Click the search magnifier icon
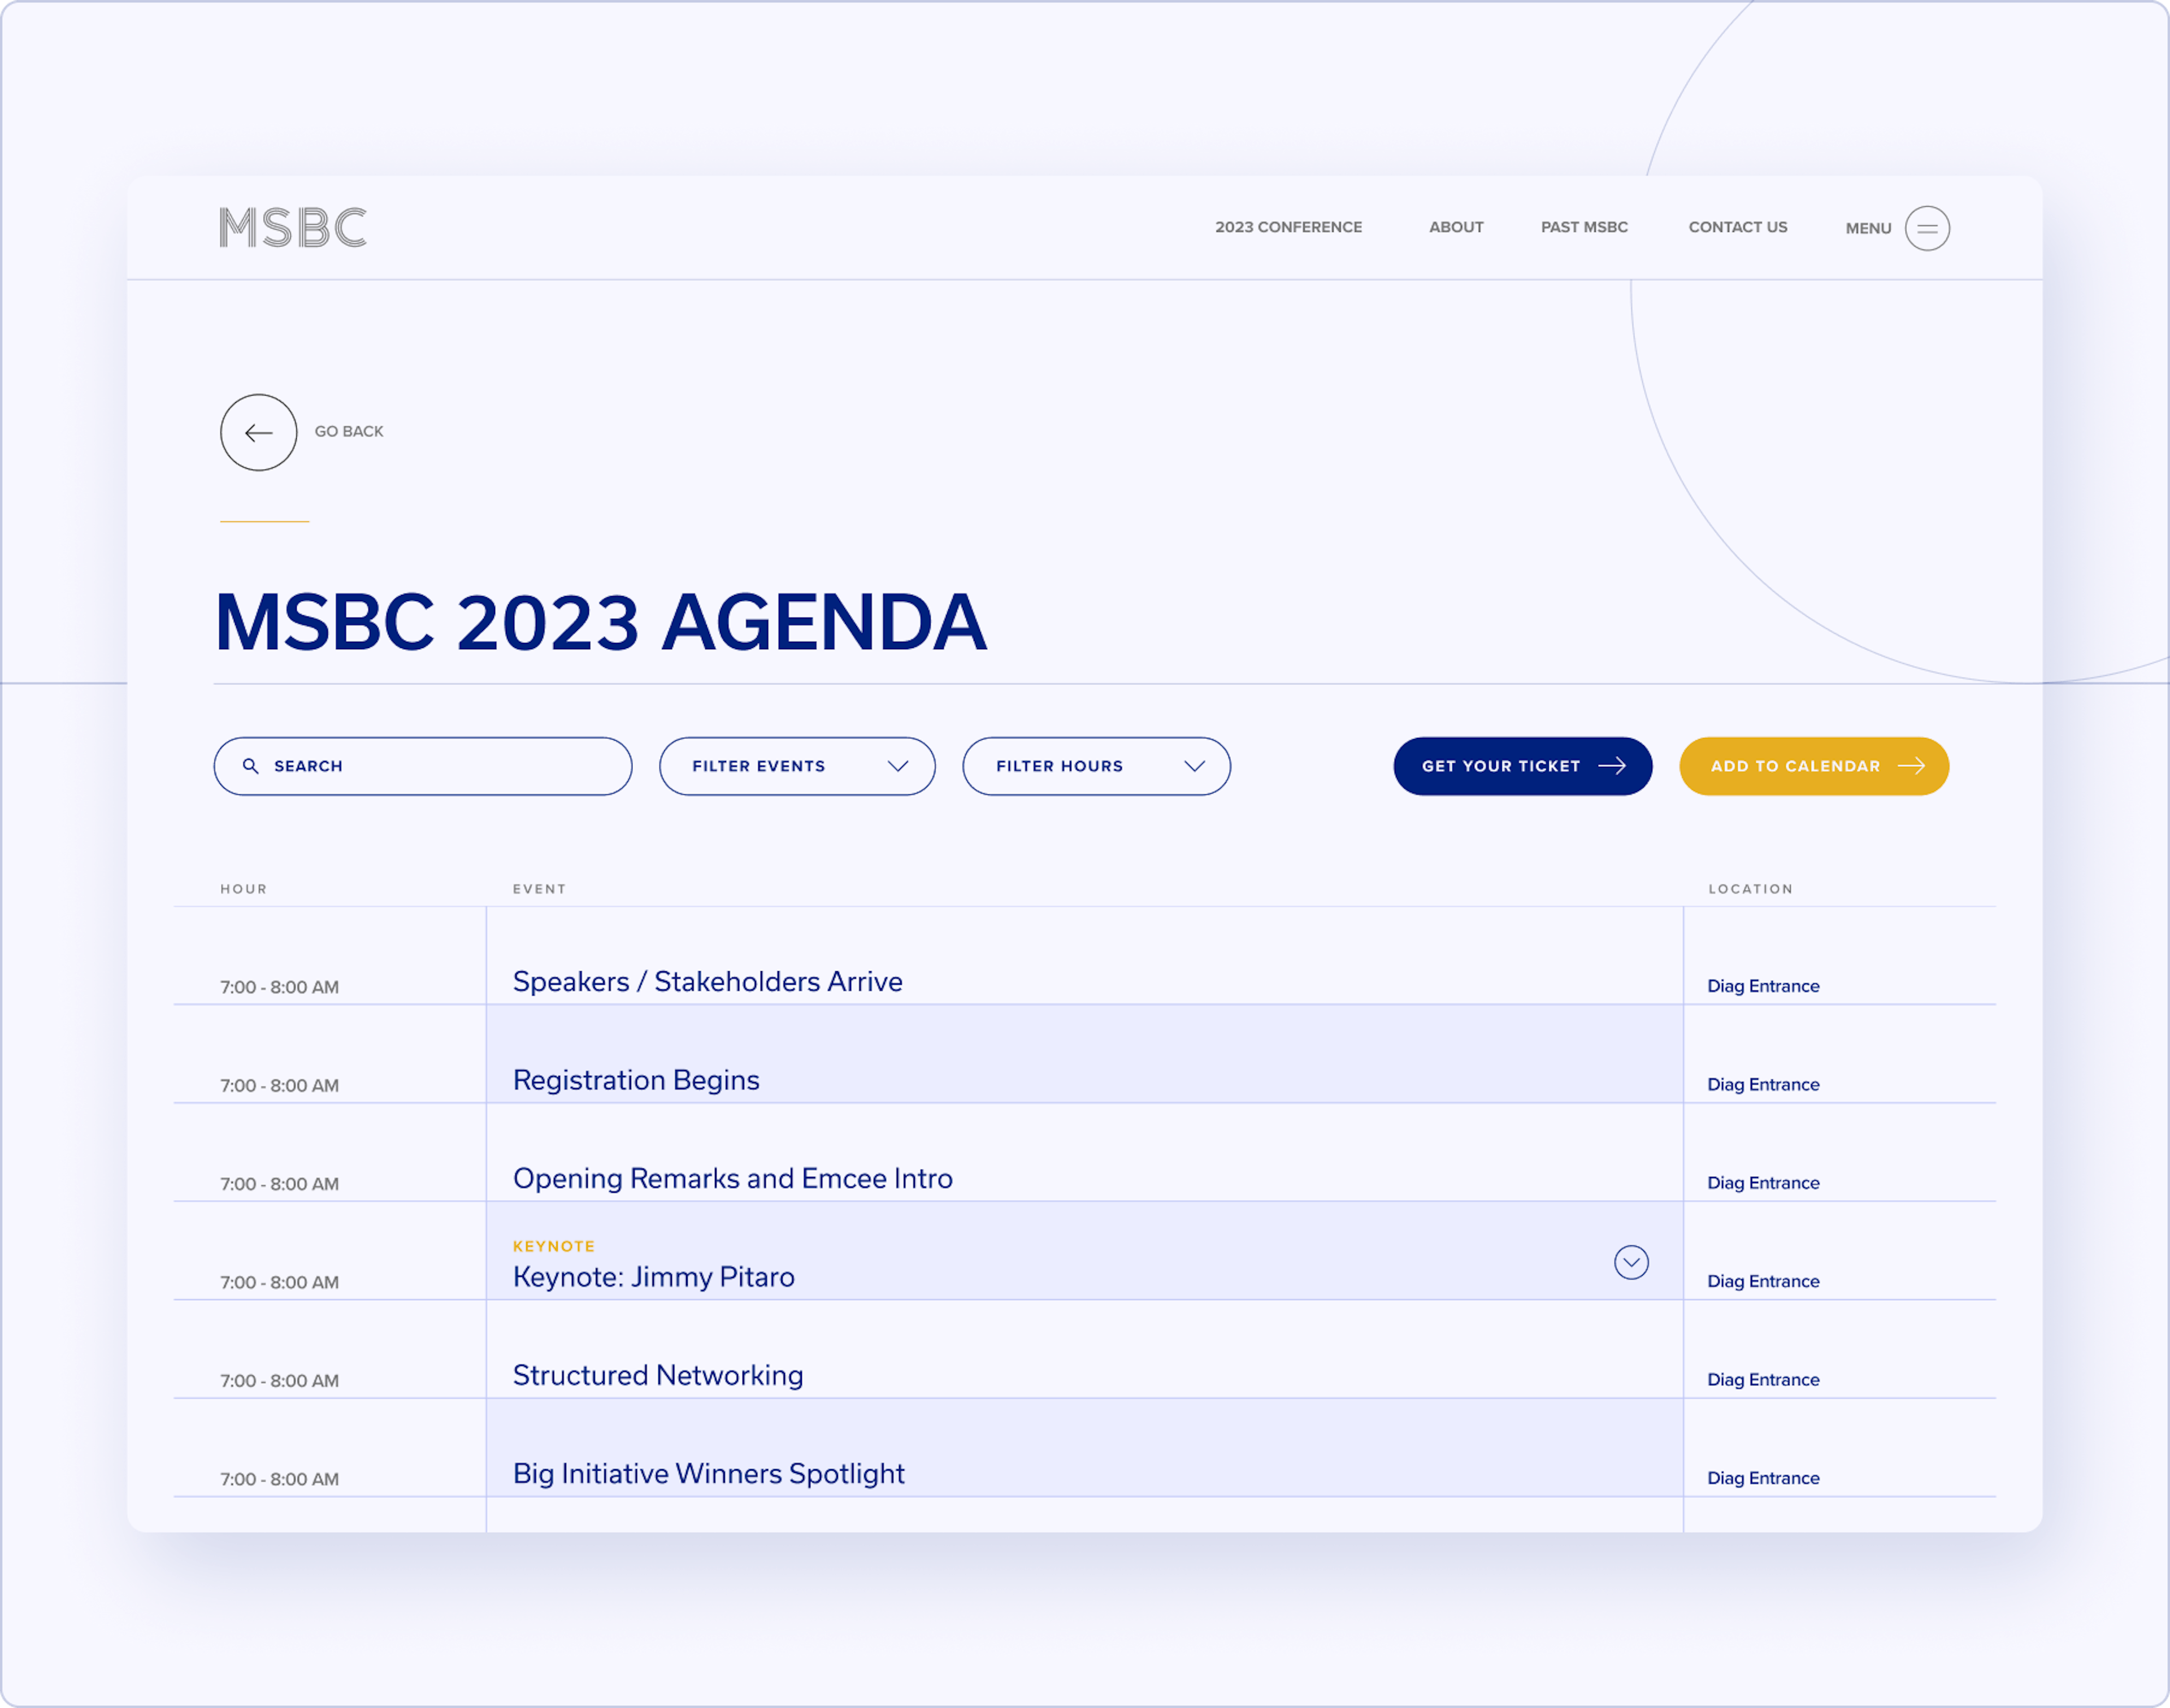Viewport: 2170px width, 1708px height. point(251,766)
